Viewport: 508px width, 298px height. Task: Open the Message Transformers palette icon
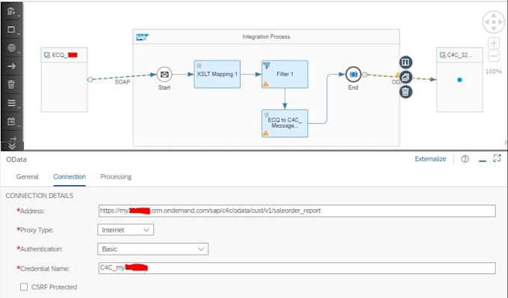point(11,103)
